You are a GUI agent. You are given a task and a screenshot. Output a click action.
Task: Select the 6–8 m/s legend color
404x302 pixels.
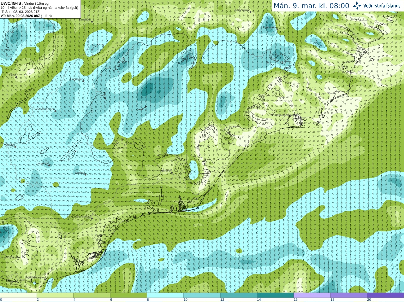coord(128,295)
